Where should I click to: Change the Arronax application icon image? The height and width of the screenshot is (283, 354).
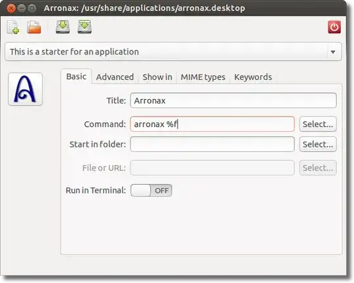[26, 89]
